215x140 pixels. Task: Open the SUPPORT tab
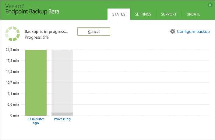point(169,14)
